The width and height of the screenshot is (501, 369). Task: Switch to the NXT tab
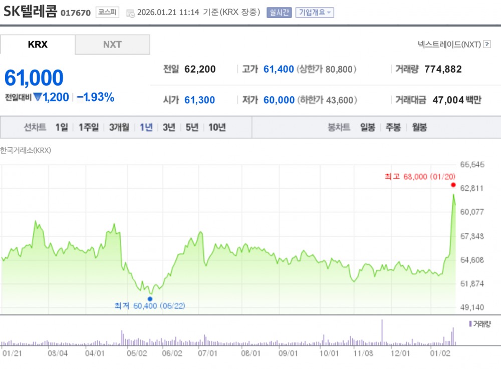(x=112, y=45)
